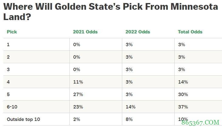Viewport: 222px width, 127px height.
Task: Click the 37% total odds cell
Action: 183,107
